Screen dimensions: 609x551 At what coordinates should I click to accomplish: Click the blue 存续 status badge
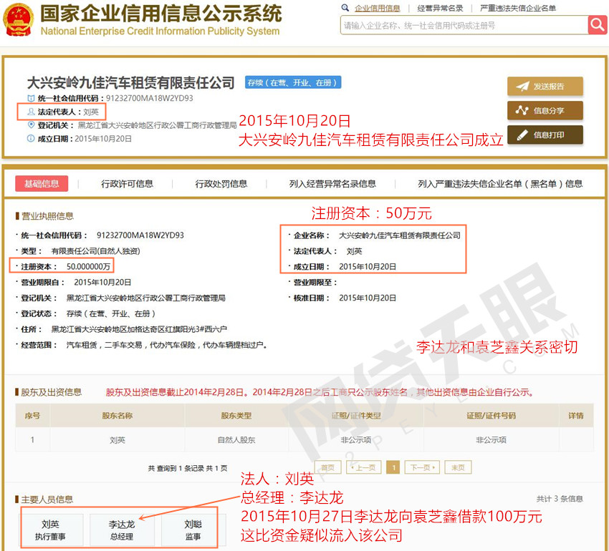[x=293, y=82]
